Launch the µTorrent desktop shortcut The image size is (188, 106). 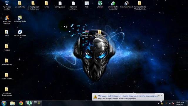[100, 5]
